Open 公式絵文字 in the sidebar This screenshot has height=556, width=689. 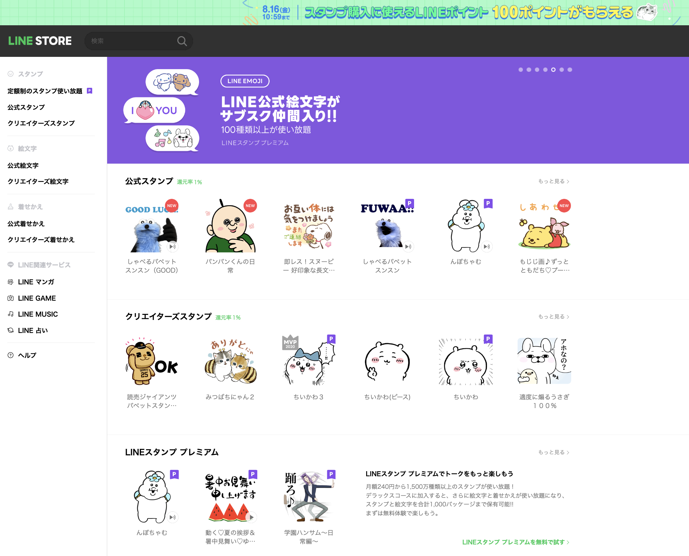tap(23, 166)
